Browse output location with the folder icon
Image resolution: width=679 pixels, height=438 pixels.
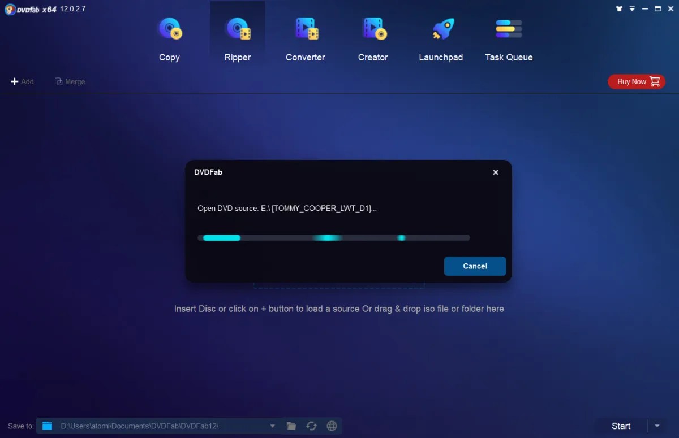(x=291, y=426)
